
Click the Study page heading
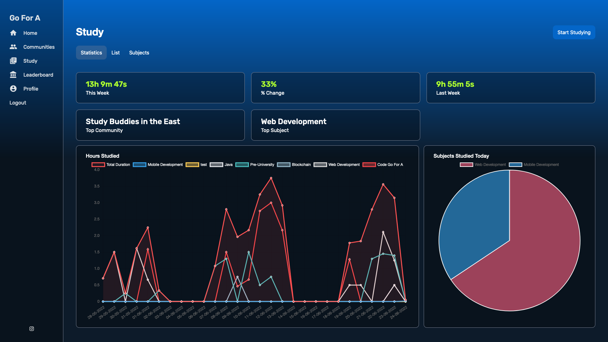click(x=90, y=32)
